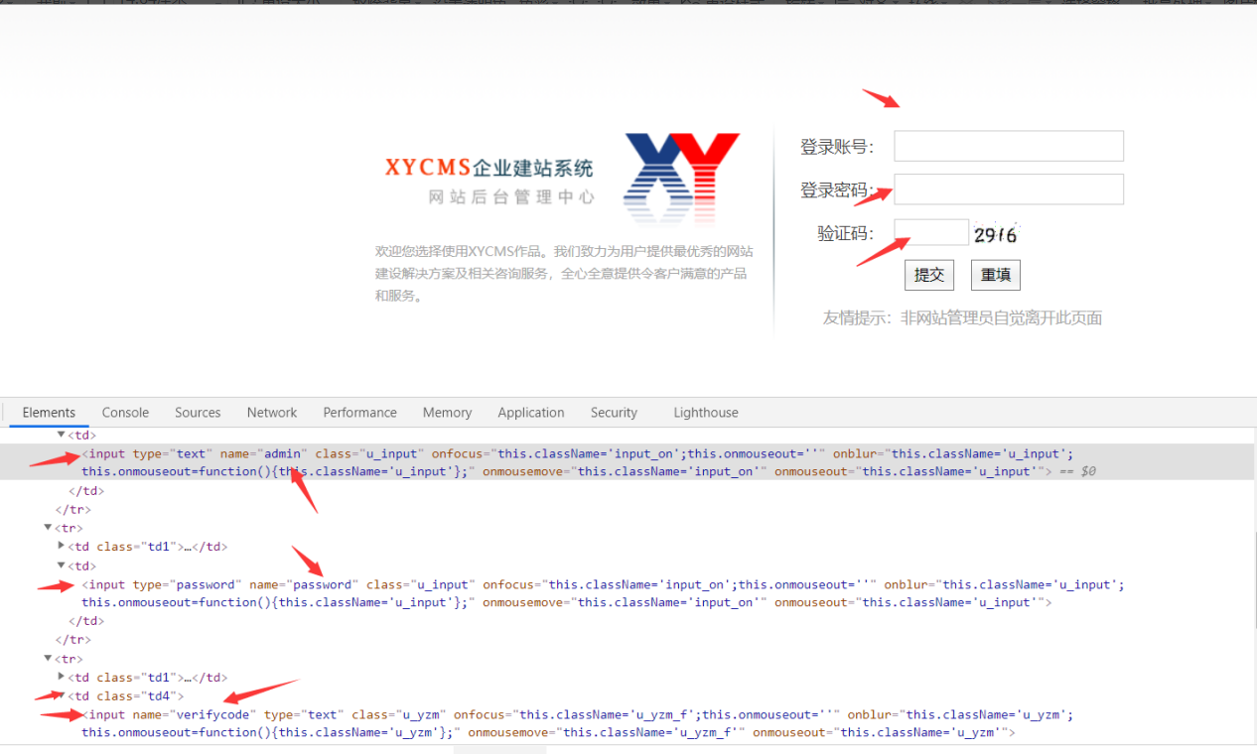Select the td class="td4" row
The width and height of the screenshot is (1257, 754).
click(x=628, y=696)
